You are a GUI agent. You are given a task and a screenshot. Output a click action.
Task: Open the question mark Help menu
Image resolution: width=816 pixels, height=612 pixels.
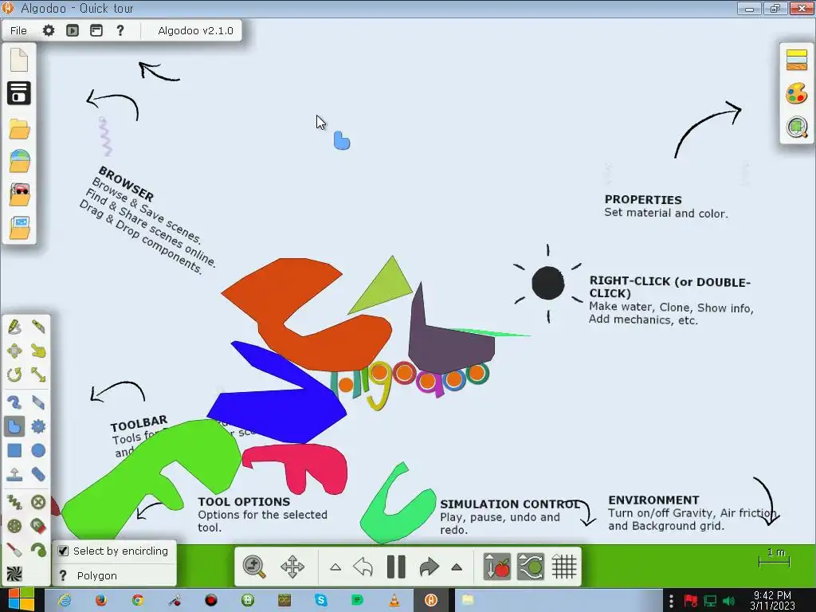[120, 31]
